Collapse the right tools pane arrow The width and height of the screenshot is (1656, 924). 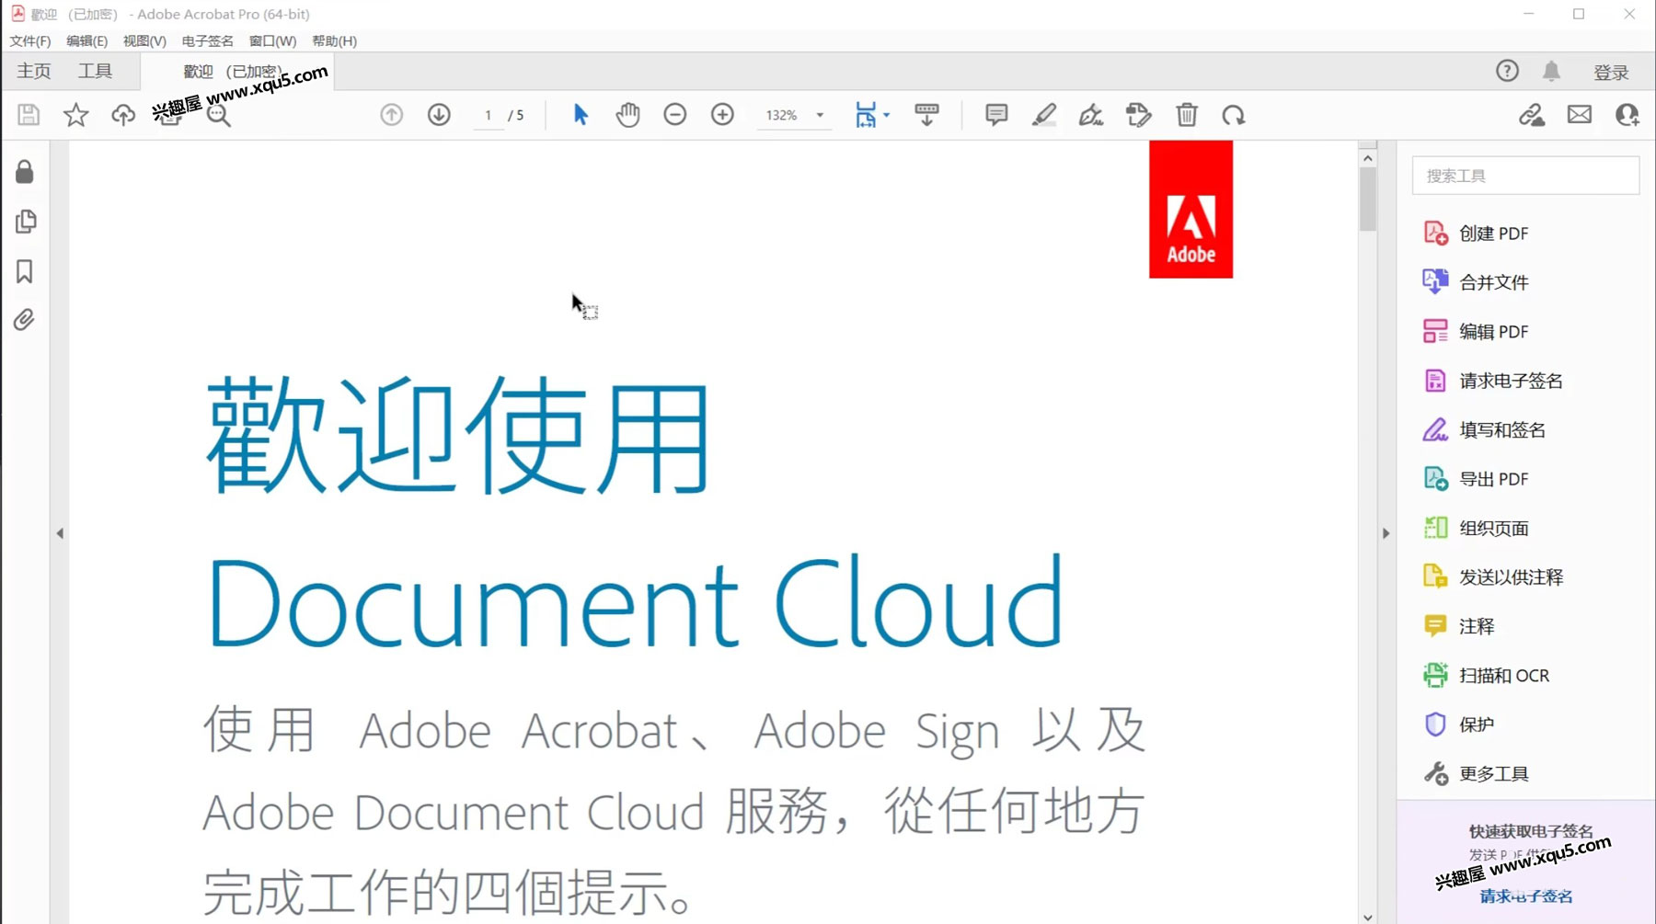tap(1386, 533)
